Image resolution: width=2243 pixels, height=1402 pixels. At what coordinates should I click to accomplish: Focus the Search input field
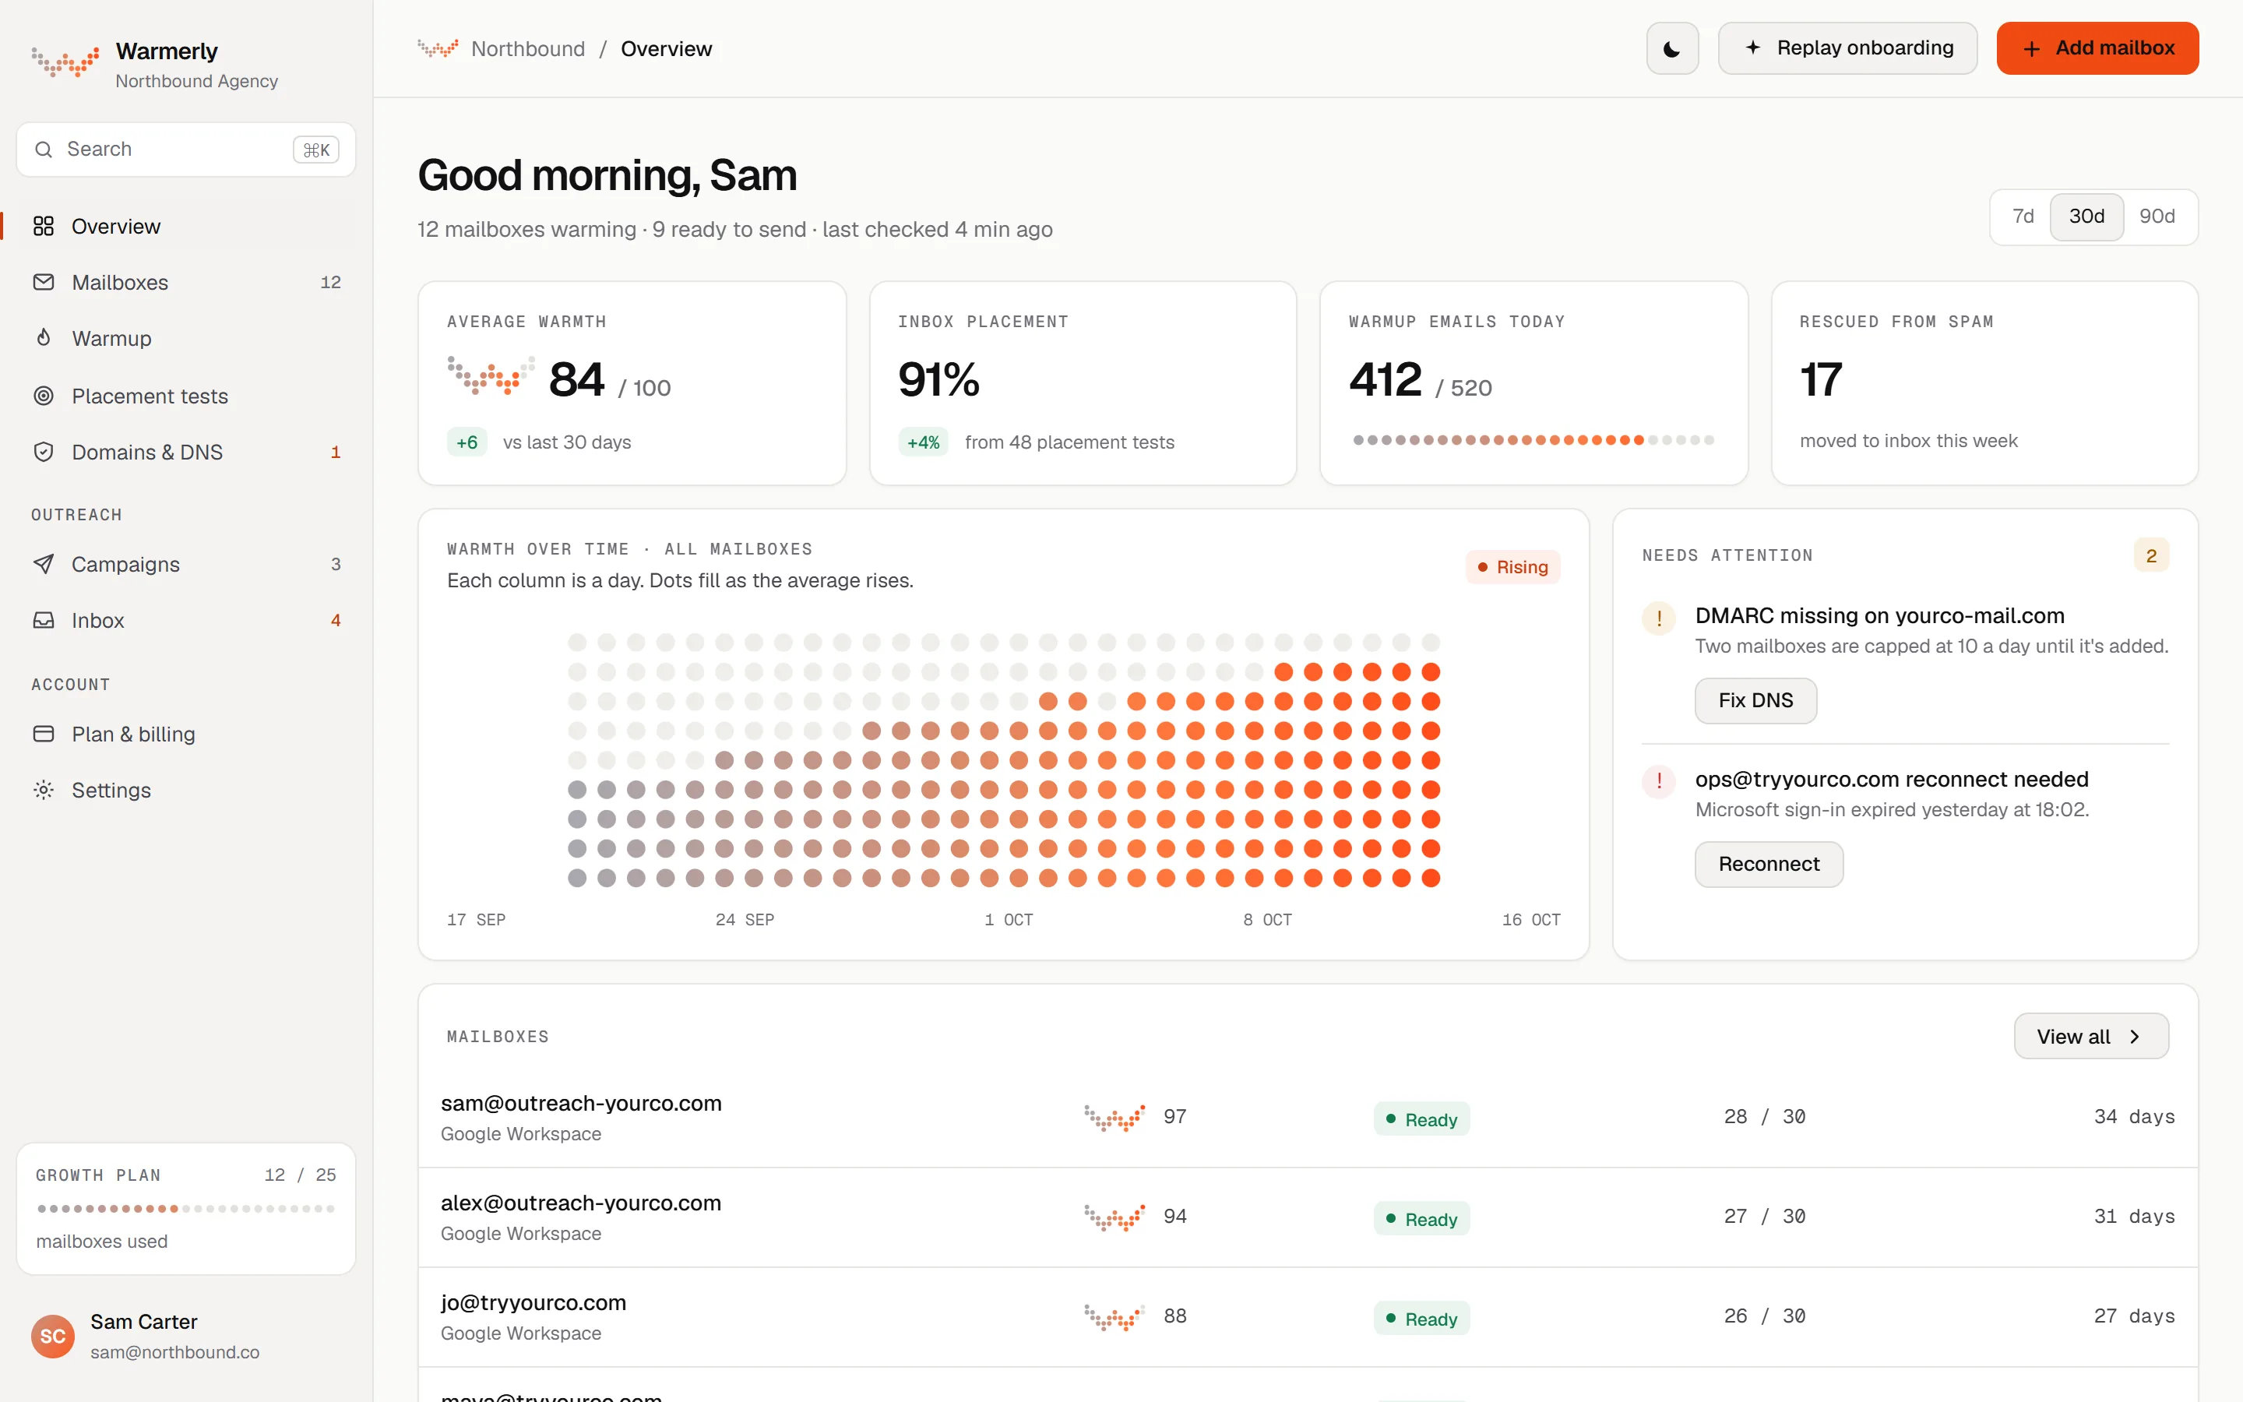(x=185, y=150)
